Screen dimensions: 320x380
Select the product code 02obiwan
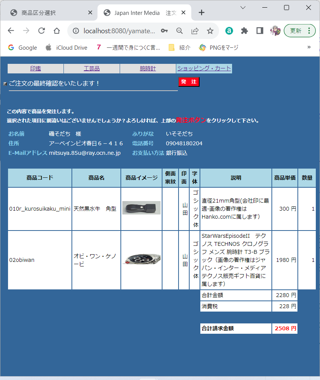tap(22, 260)
